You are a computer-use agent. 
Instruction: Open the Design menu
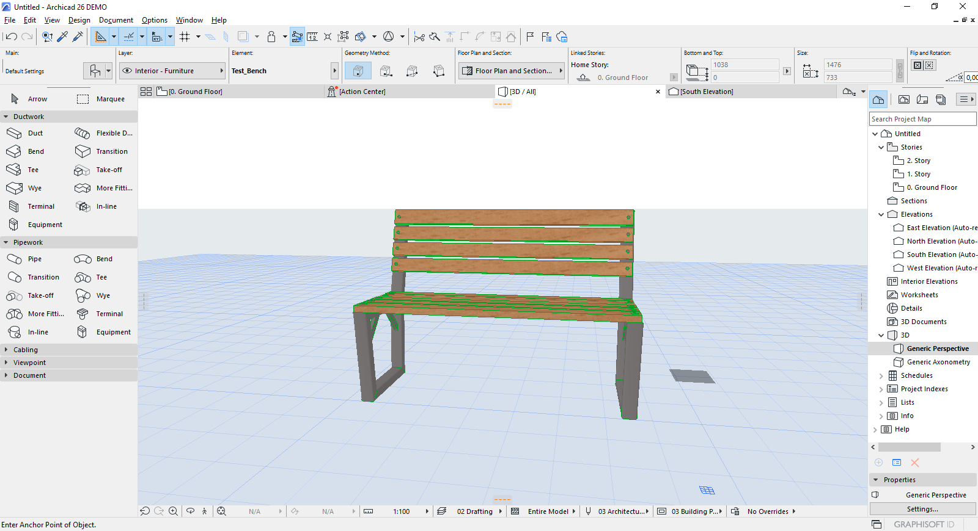[79, 20]
